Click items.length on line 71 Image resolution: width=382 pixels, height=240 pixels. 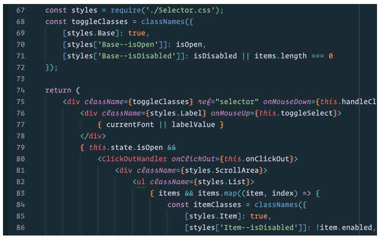coord(280,56)
